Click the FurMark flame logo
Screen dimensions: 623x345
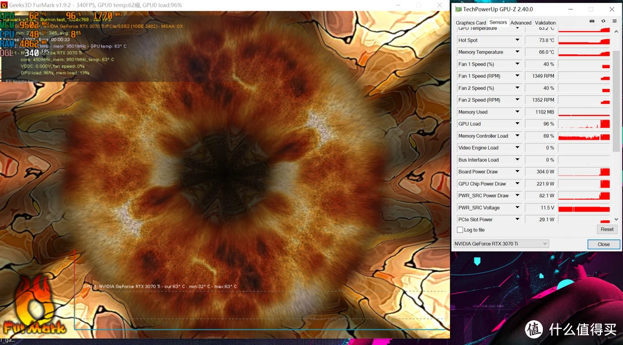coord(34,305)
